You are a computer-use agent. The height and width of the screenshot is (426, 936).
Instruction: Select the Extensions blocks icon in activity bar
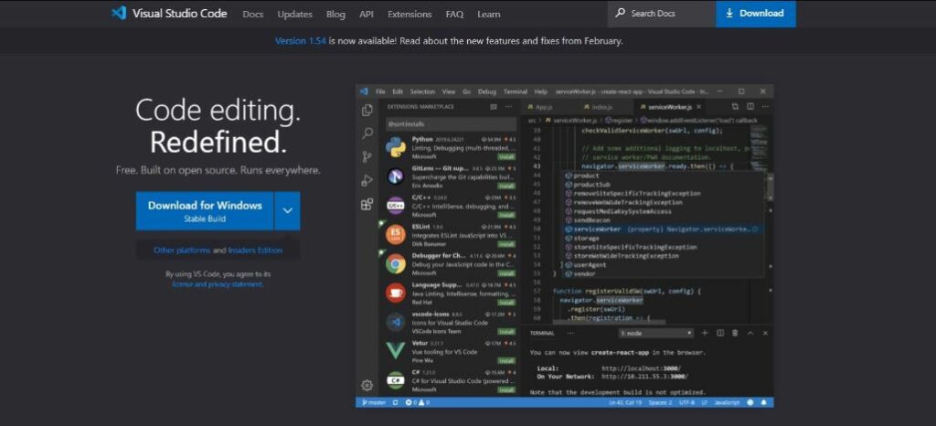point(367,204)
